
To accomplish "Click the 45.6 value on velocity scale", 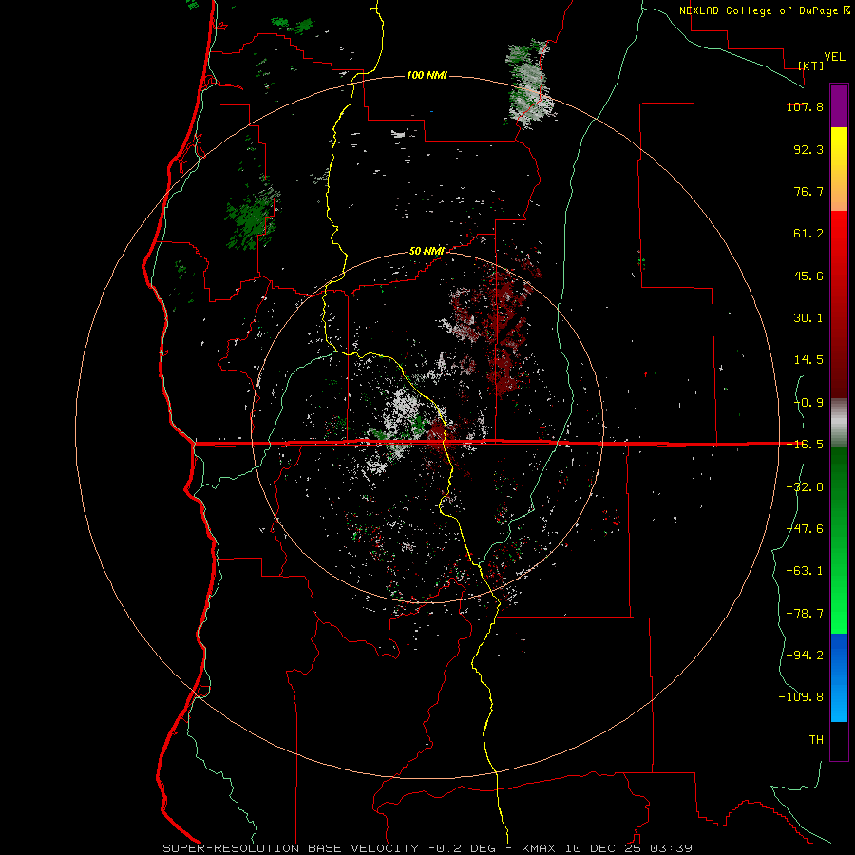I will point(808,275).
